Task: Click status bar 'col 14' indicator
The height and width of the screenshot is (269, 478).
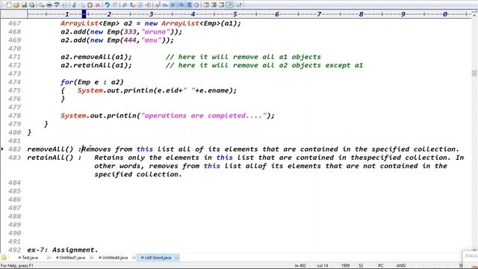Action: 322,266
